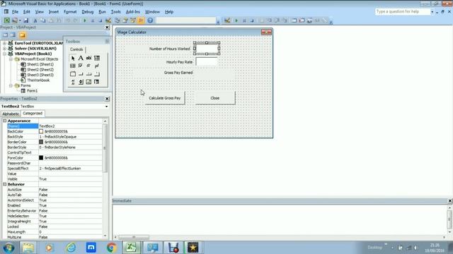Open the Tools menu
453x254 pixels.
pyautogui.click(x=115, y=12)
